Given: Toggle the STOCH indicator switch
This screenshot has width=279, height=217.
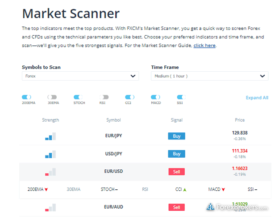Looking at the screenshot, I should [78, 97].
